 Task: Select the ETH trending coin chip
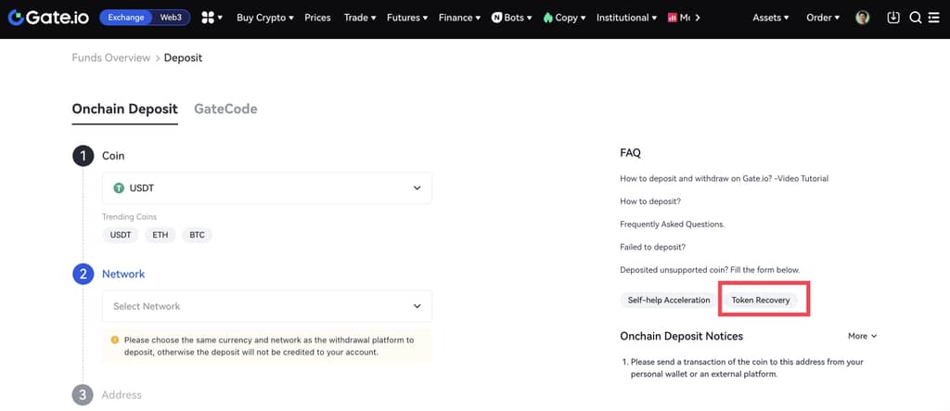click(x=160, y=235)
